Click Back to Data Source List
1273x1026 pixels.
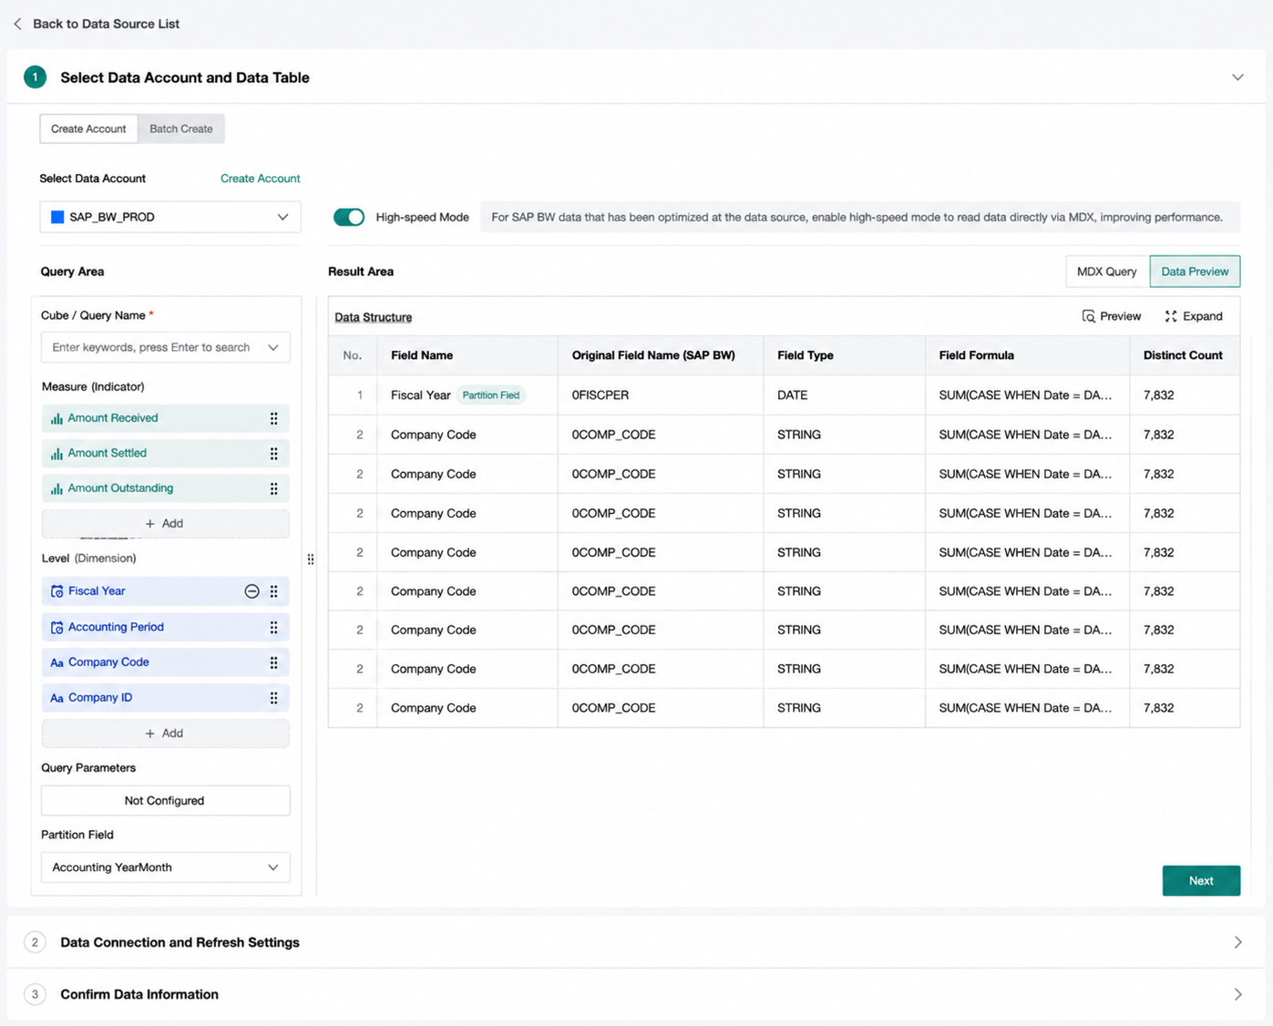[106, 24]
